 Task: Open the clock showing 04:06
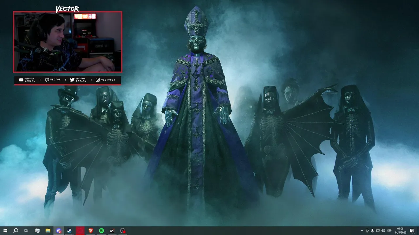400,231
